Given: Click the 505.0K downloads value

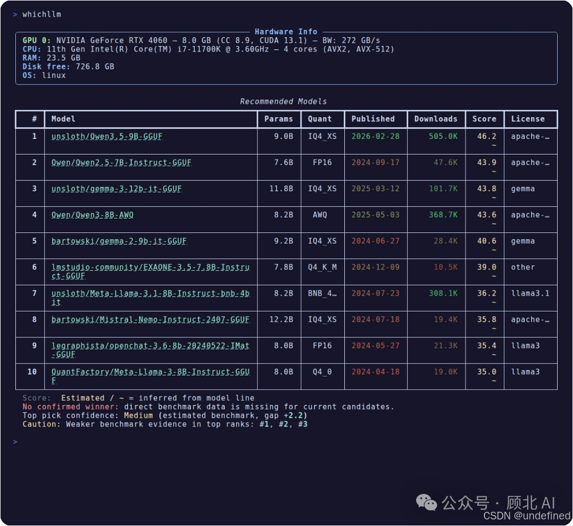Looking at the screenshot, I should [x=443, y=137].
